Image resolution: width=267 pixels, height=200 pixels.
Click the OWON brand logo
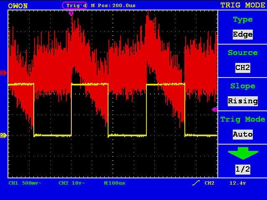tap(18, 6)
